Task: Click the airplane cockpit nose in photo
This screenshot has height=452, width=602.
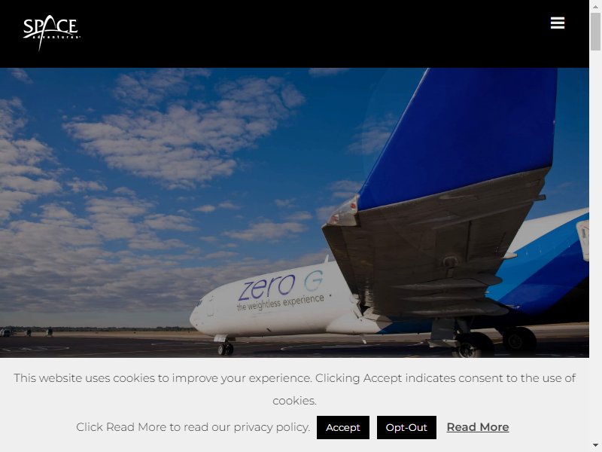Action: click(x=202, y=313)
